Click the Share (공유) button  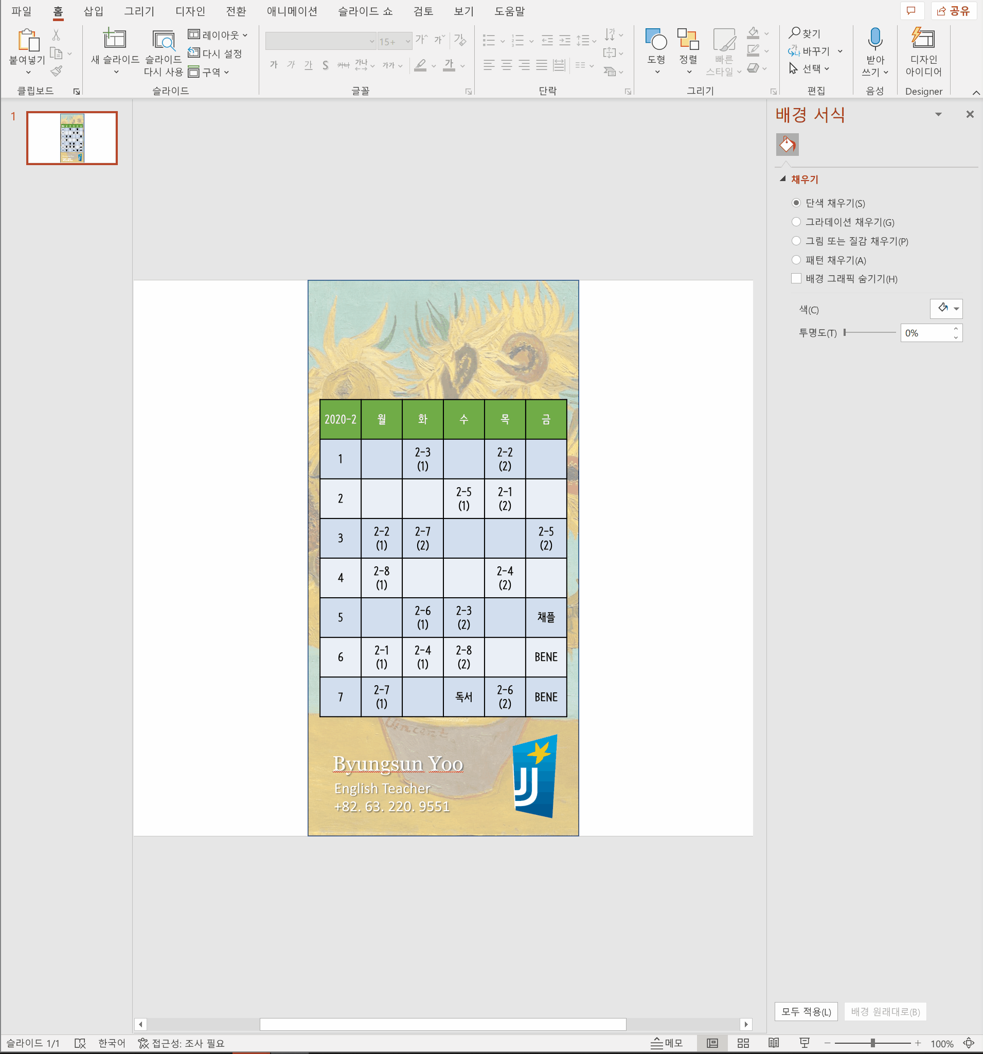pyautogui.click(x=953, y=11)
